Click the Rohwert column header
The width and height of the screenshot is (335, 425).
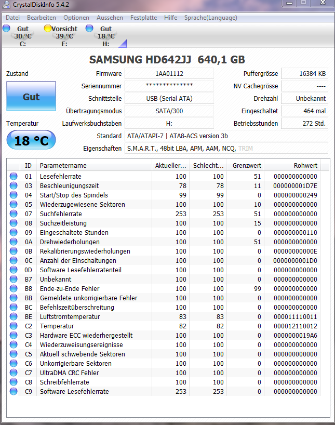click(x=292, y=165)
